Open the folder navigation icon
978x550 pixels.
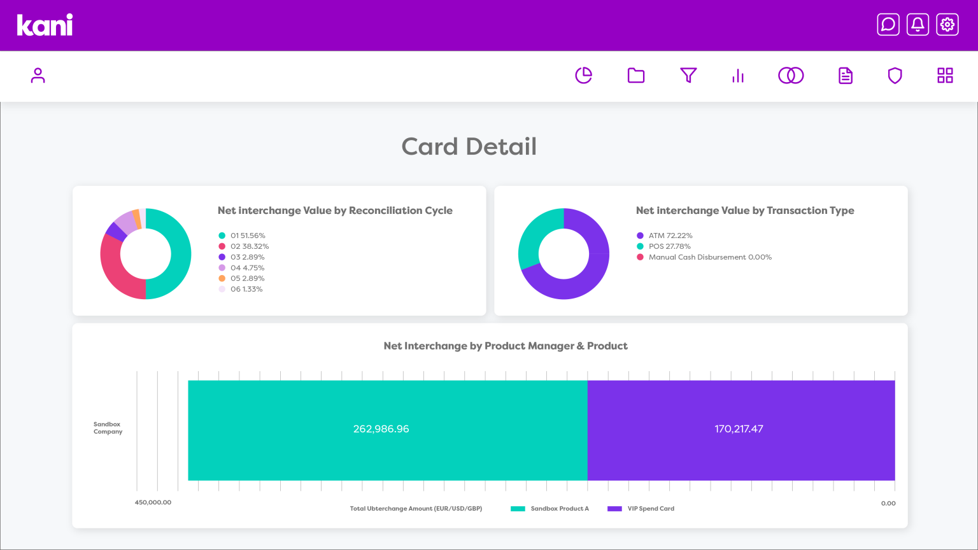[636, 76]
